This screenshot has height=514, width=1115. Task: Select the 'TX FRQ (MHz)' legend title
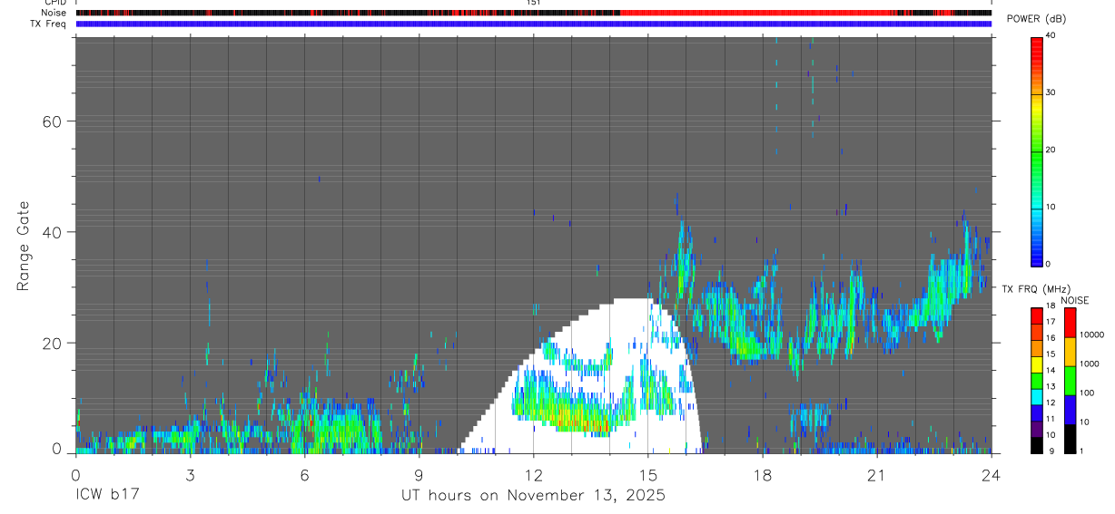tap(1034, 288)
